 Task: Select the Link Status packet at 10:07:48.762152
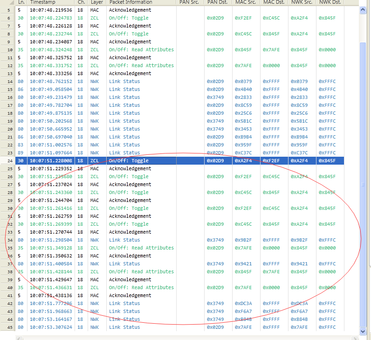tap(179, 82)
